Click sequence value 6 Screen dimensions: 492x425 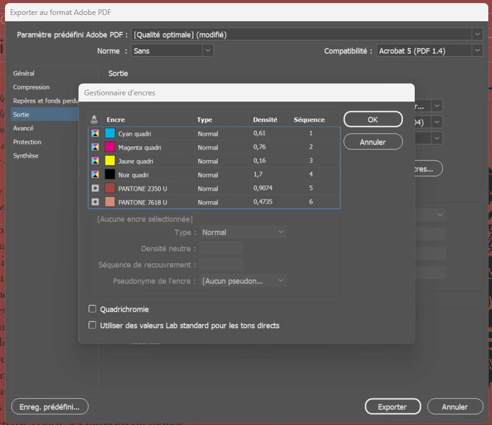[x=311, y=202]
